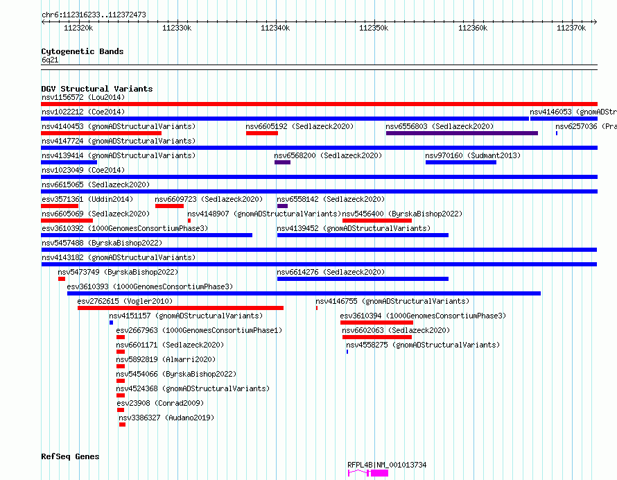Open nsv4143182 gnomADStructuralVariants label
The image size is (617, 480).
119,257
